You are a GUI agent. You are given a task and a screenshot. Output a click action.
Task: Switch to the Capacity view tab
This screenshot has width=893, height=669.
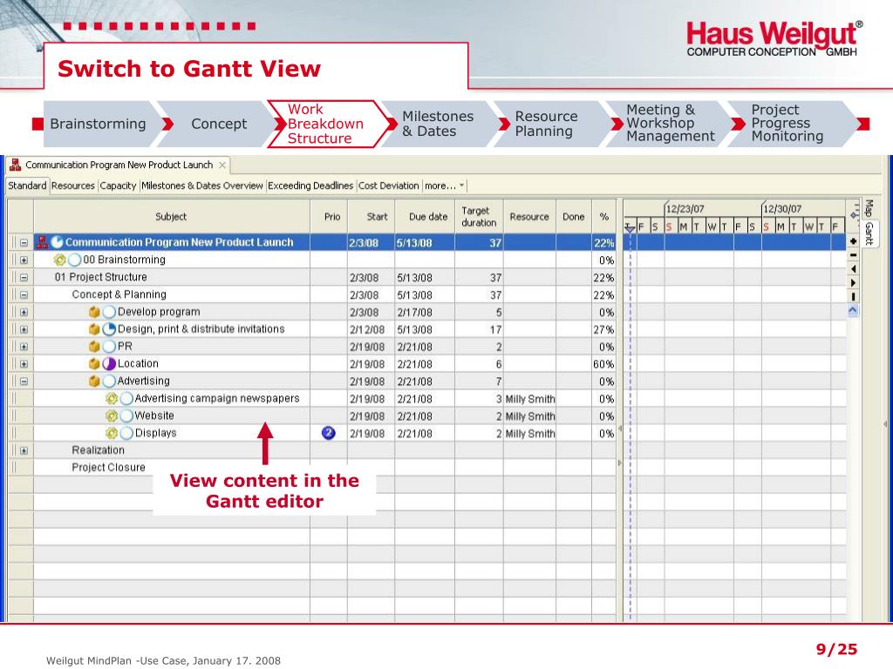[x=118, y=186]
